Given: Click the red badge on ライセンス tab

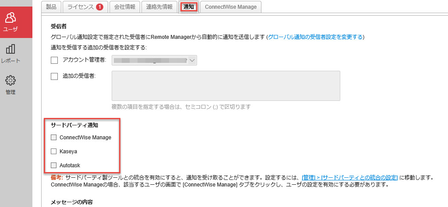Looking at the screenshot, I should (99, 7).
